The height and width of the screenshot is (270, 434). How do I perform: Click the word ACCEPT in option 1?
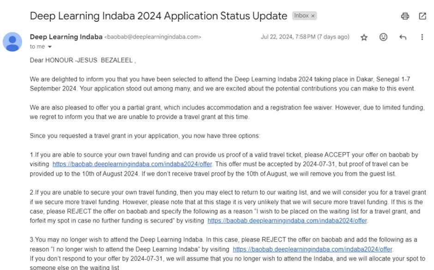tap(337, 155)
